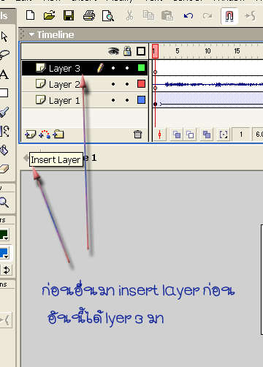Open file with folder icon
The width and height of the screenshot is (263, 367).
click(49, 15)
